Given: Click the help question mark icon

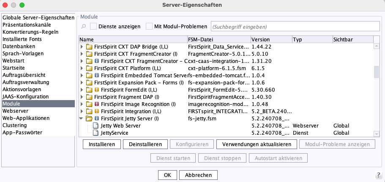Looking at the screenshot, I should [379, 175].
